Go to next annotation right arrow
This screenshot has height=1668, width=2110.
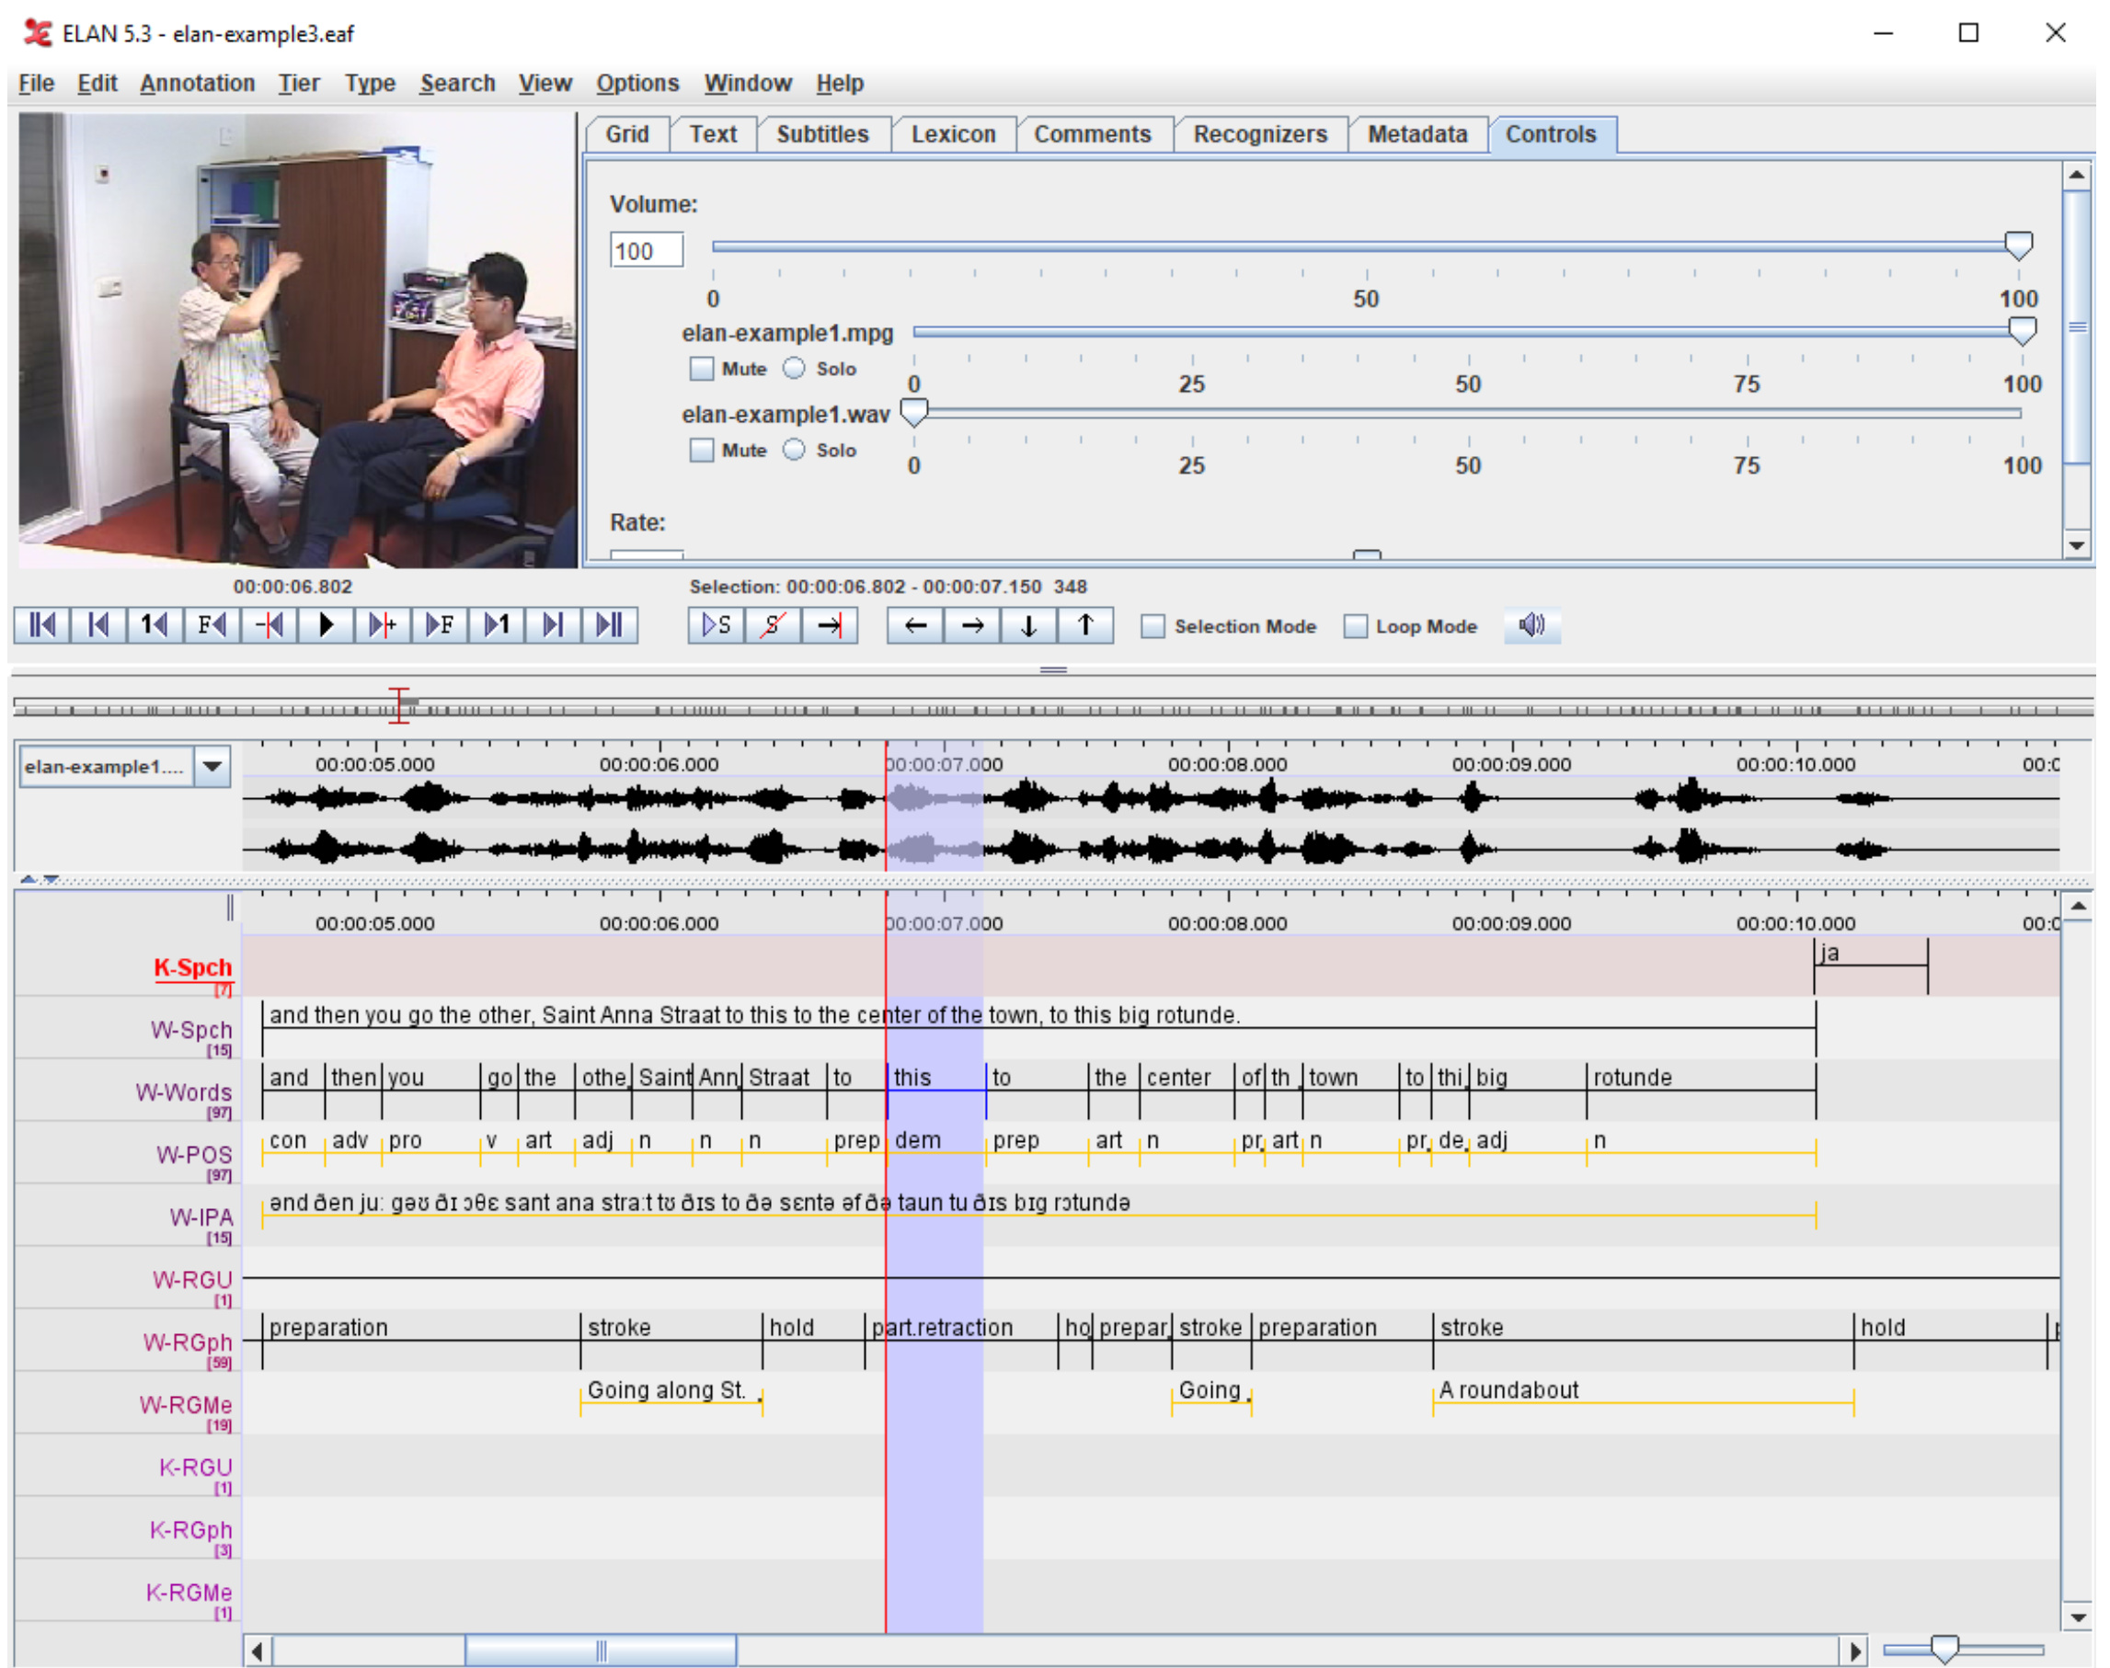point(972,625)
